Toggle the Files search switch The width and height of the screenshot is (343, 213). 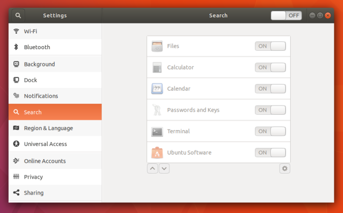(x=270, y=46)
